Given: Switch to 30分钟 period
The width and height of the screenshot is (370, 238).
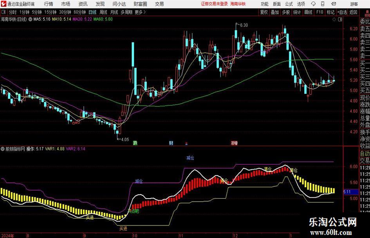Looking at the screenshot, I should [65, 12].
